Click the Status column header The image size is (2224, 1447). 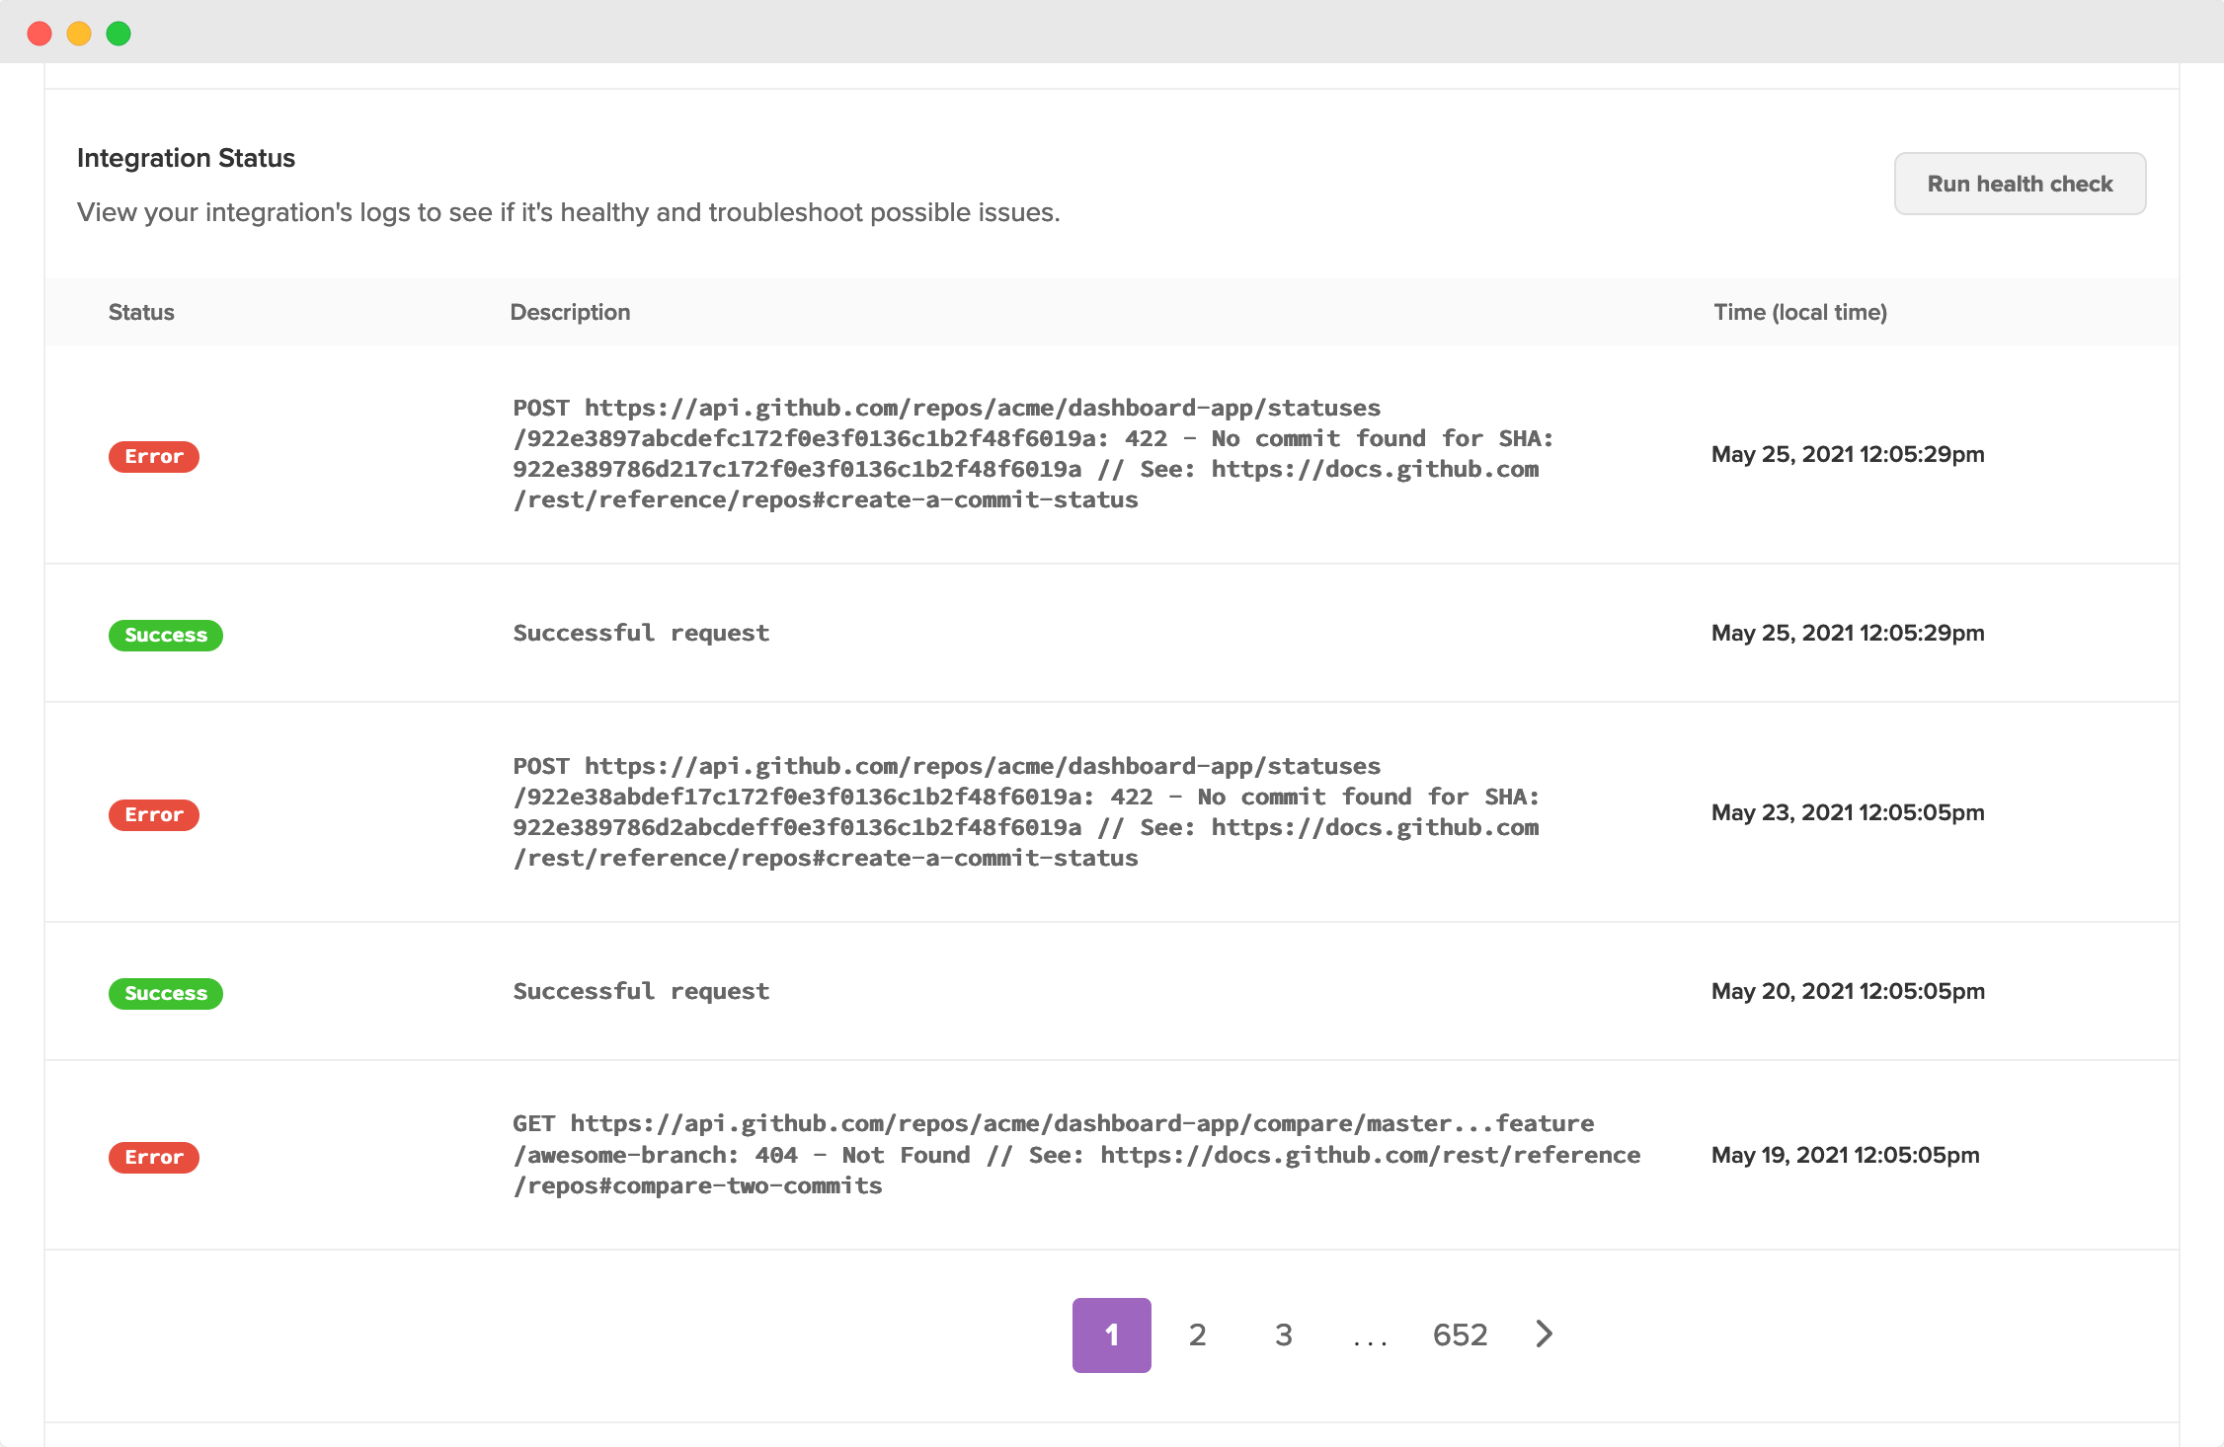pyautogui.click(x=141, y=312)
